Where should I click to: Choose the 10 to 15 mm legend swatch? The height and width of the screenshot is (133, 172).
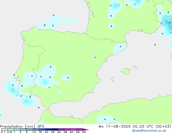[36, 129]
